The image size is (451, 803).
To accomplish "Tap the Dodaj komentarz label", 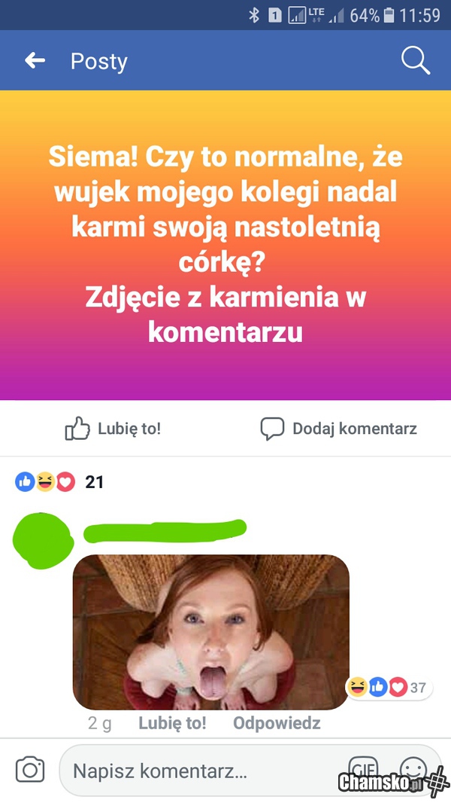I will pyautogui.click(x=355, y=429).
